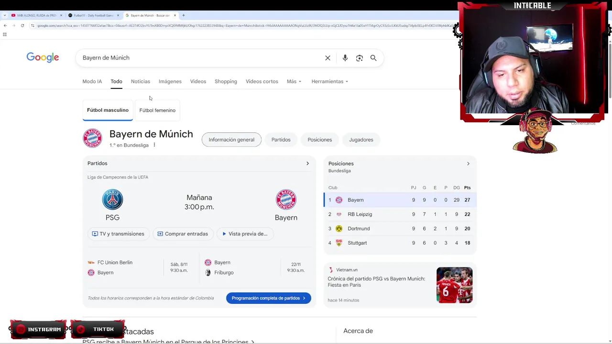This screenshot has height=344, width=612.
Task: Click Comprar entradas button
Action: 183,234
